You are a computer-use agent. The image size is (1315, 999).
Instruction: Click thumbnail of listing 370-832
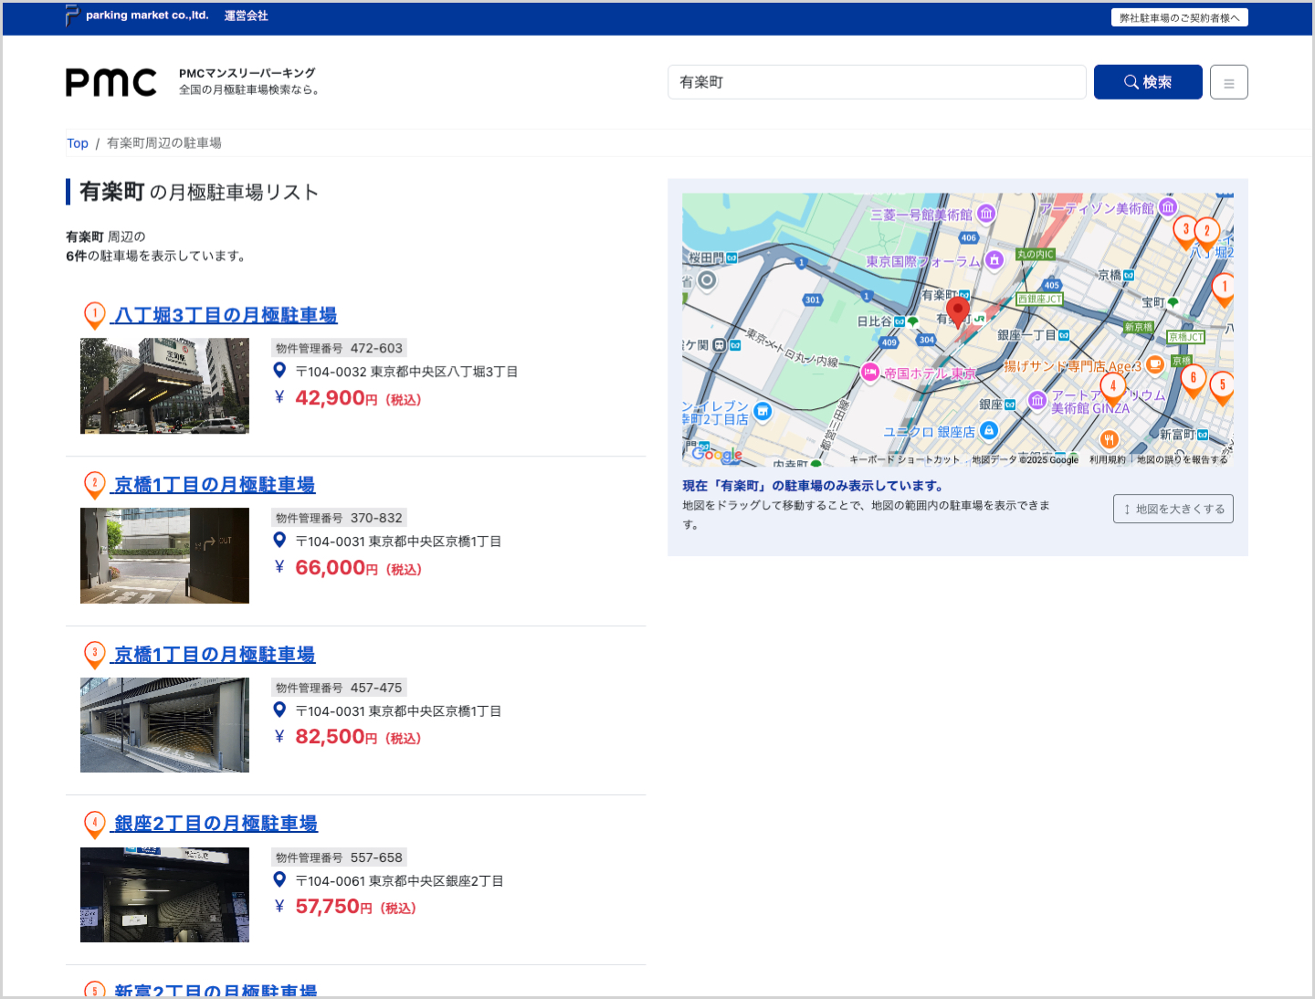(164, 555)
